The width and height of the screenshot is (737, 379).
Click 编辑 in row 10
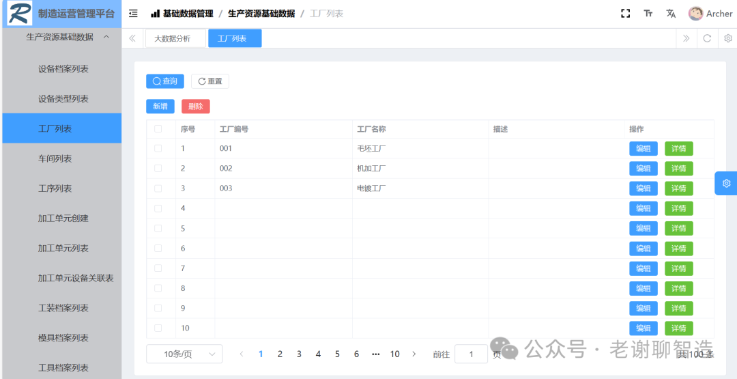click(644, 328)
